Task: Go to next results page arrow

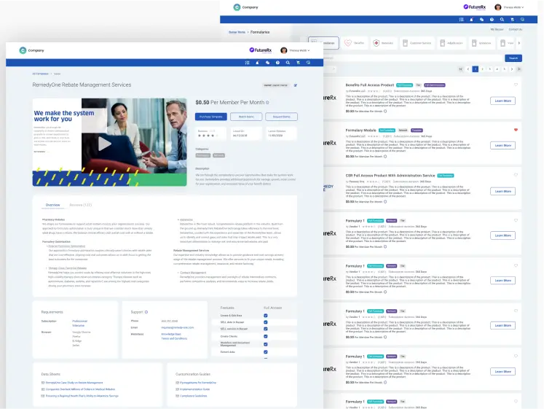Action: pos(512,69)
